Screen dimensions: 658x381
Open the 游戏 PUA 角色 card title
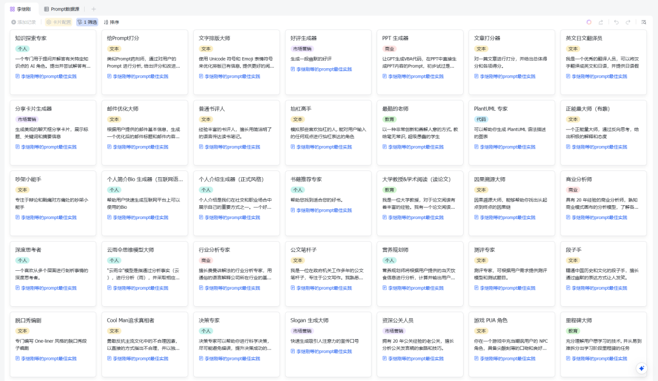(x=490, y=320)
